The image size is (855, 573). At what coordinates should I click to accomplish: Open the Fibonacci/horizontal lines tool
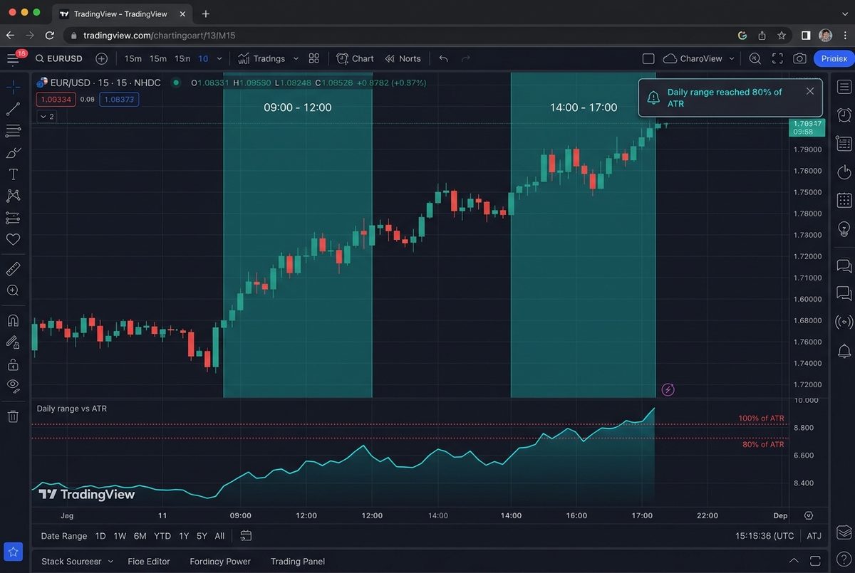tap(13, 131)
